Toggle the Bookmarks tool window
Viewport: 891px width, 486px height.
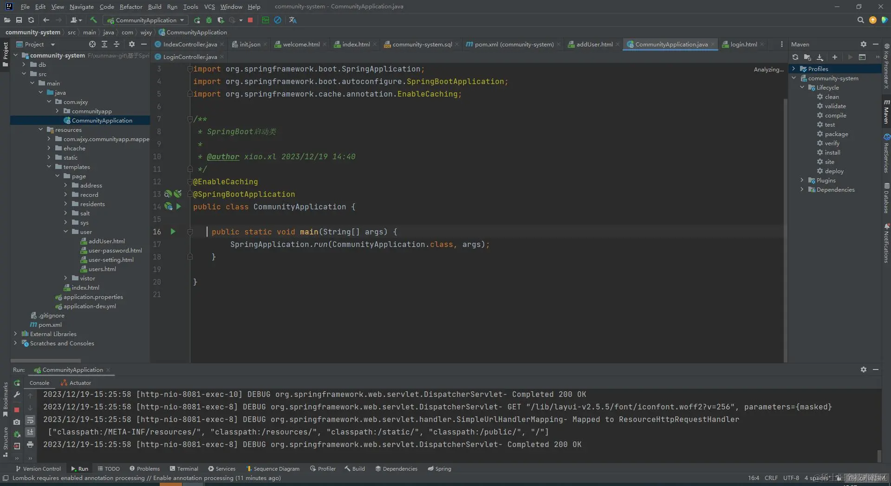(5, 400)
